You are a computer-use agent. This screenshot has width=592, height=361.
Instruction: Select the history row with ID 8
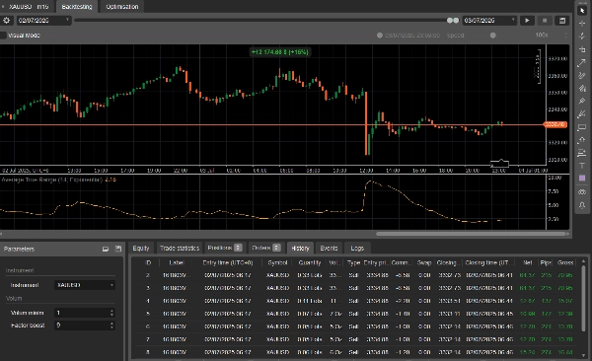coord(354,352)
